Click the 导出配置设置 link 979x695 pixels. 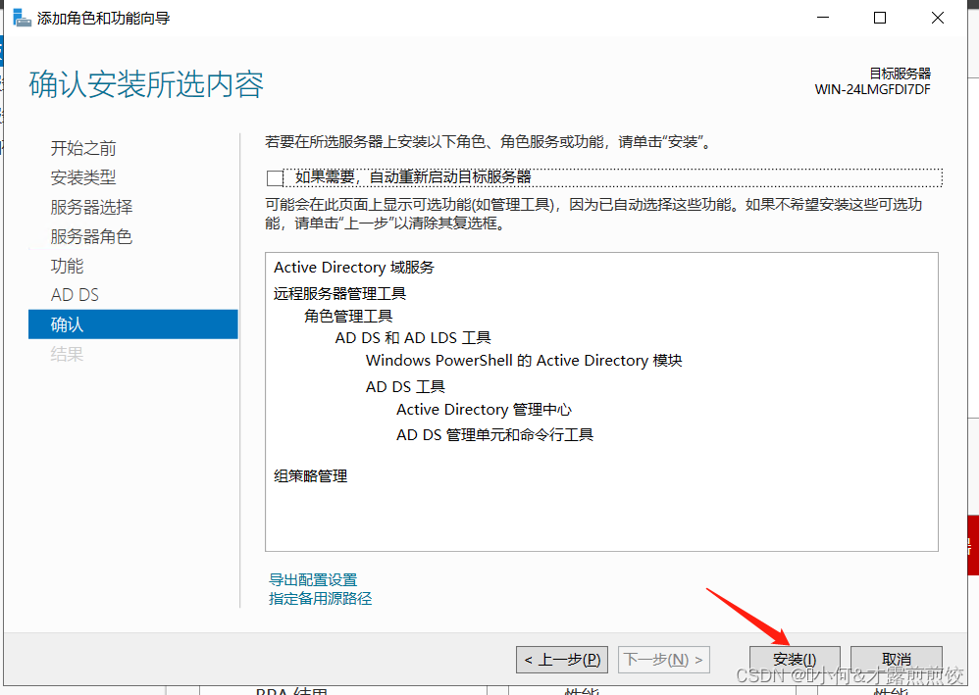click(x=313, y=579)
